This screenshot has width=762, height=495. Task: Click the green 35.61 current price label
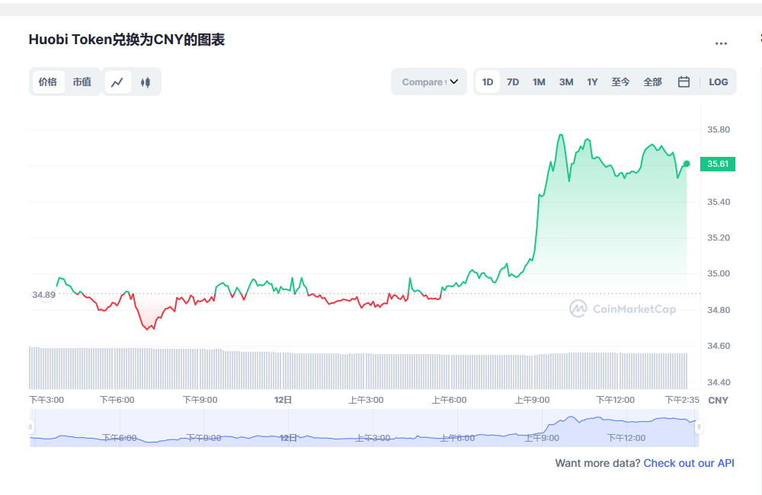(x=718, y=164)
